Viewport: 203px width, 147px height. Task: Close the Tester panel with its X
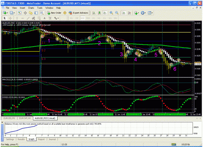pyautogui.click(x=2, y=122)
